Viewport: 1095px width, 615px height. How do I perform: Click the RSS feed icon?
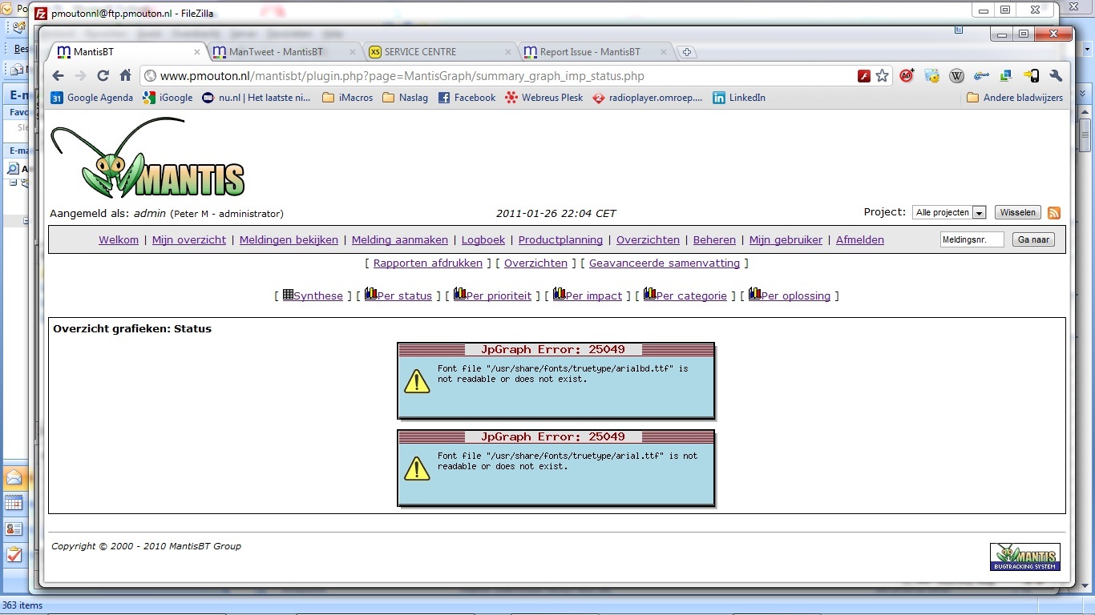(x=1054, y=213)
